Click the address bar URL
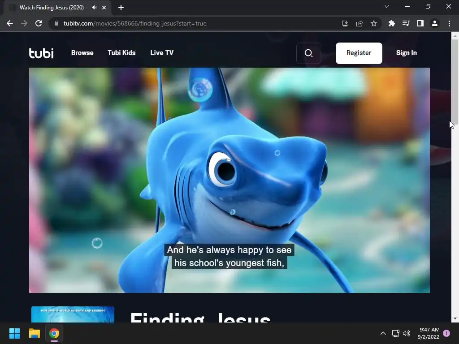 [135, 23]
